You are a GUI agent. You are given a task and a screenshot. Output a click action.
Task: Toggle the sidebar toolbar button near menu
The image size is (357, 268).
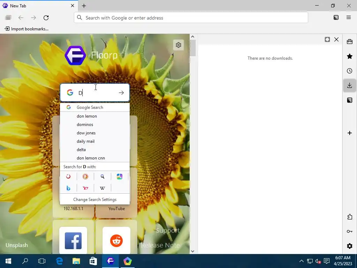pyautogui.click(x=336, y=17)
